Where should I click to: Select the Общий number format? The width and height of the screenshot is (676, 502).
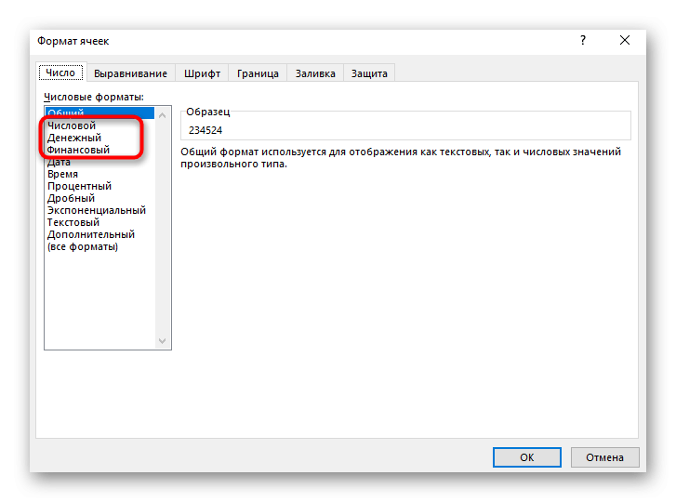pos(99,112)
